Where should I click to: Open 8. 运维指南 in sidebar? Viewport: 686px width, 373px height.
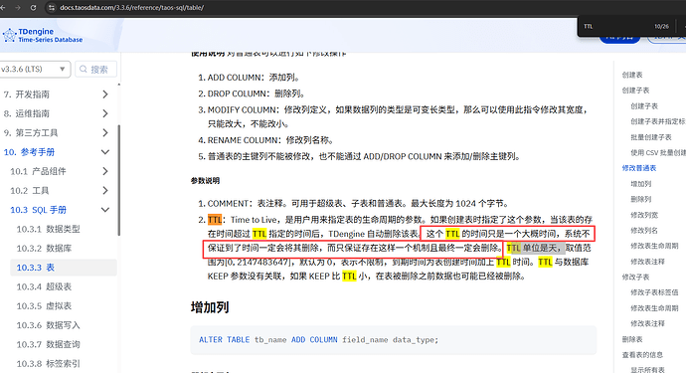coord(26,113)
